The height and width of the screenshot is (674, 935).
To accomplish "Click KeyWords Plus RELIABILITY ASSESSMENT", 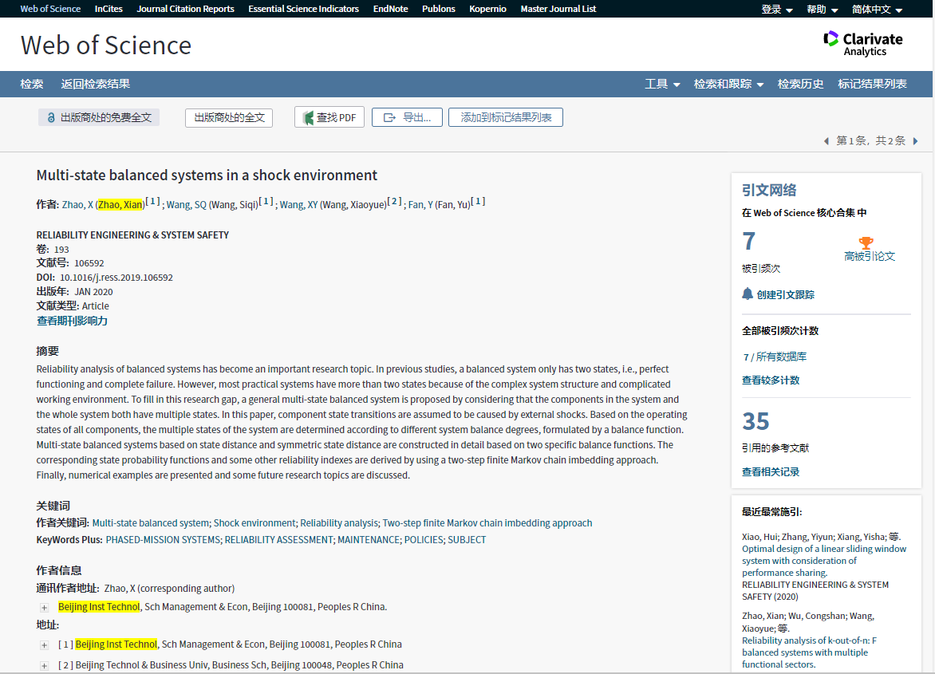I will tap(278, 540).
